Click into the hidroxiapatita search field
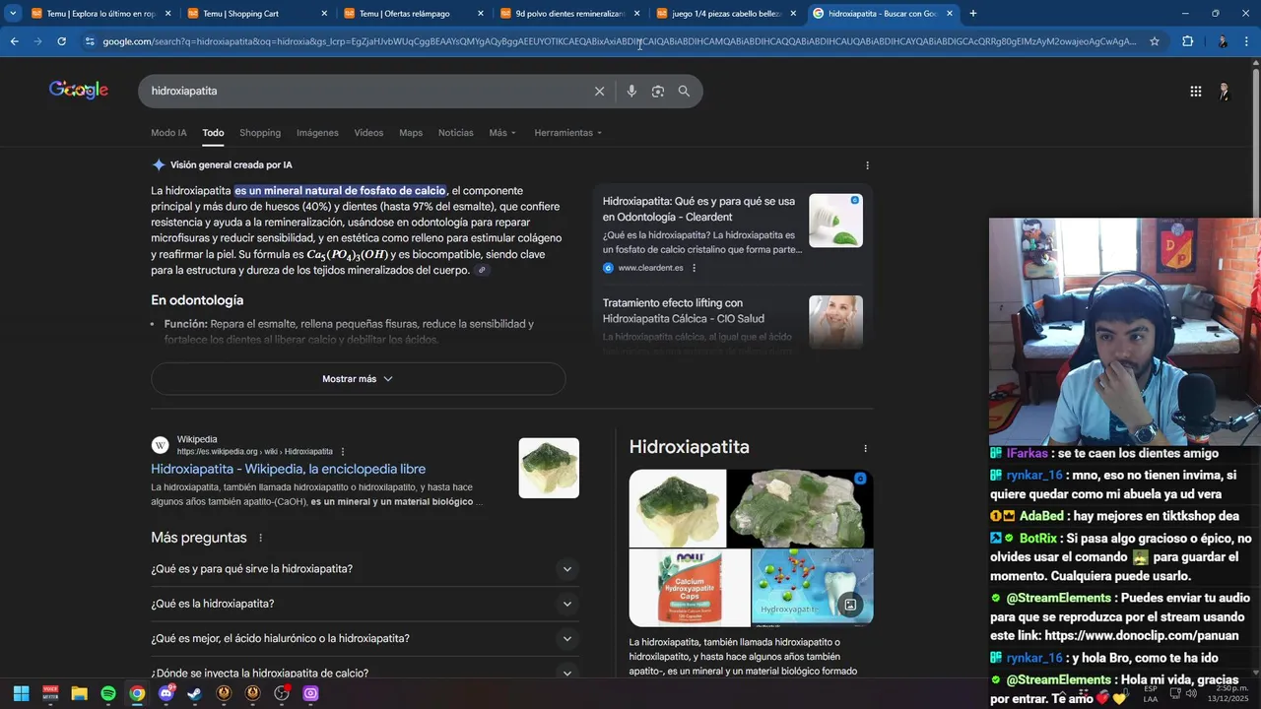The width and height of the screenshot is (1261, 709). [x=365, y=91]
